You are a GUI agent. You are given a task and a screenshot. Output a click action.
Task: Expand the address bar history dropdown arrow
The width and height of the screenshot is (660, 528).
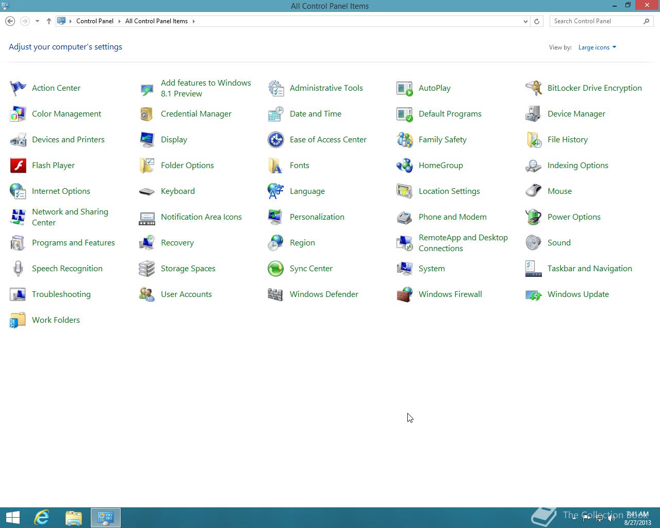(525, 21)
